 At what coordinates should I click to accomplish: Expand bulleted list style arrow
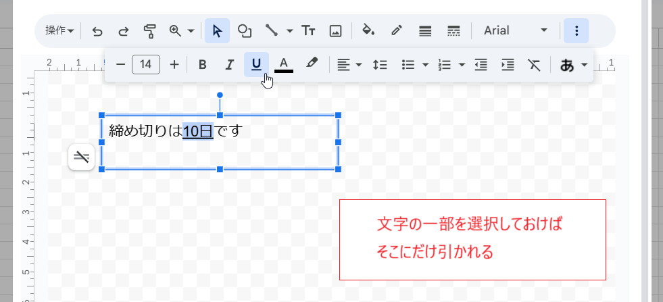tap(425, 65)
